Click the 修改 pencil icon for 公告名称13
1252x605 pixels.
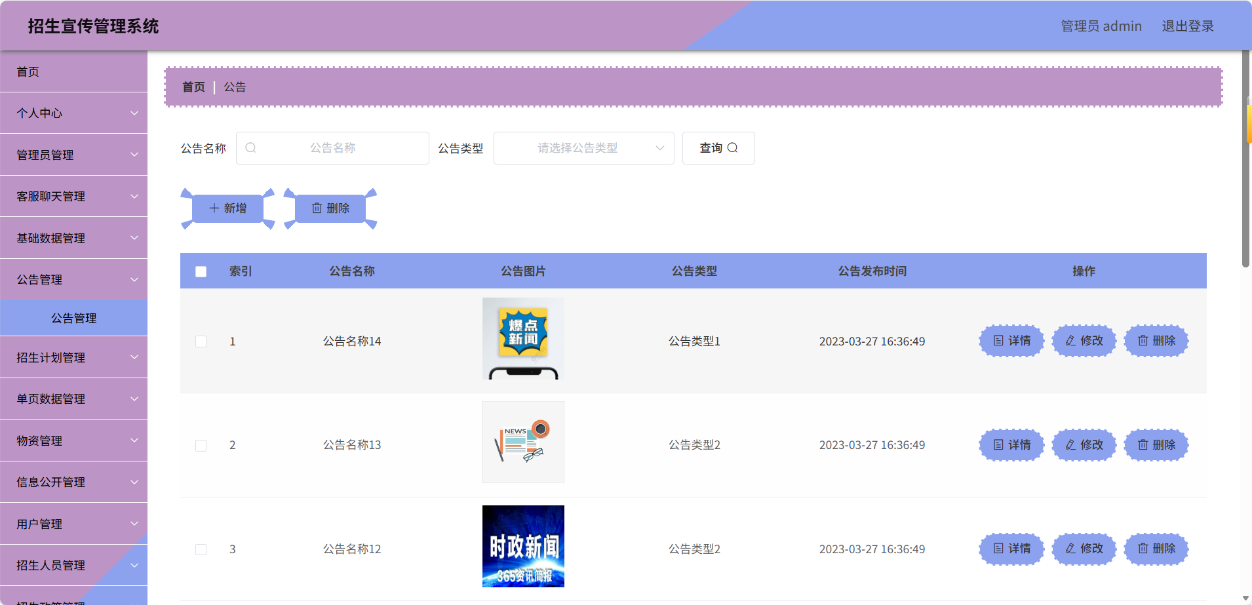coord(1070,445)
